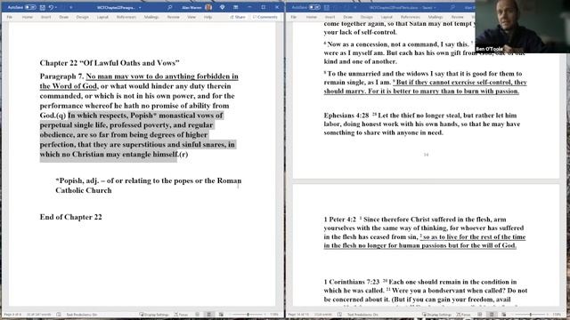
Task: Click the proofing check icon in left status bar
Action: pyautogui.click(x=59, y=315)
